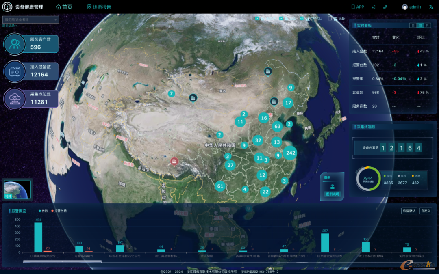Image resolution: width=439 pixels, height=274 pixels.
Task: Toggle the 台数 series in chart legend
Action: point(43,211)
